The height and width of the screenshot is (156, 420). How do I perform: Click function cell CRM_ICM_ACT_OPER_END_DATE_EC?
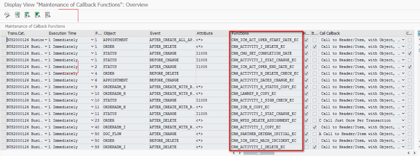coord(266,67)
